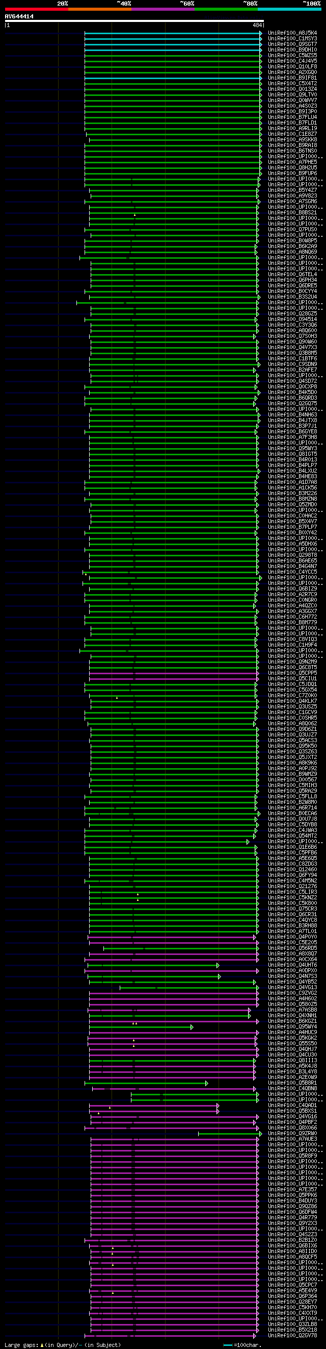The image size is (326, 1349).
Task: Select the UniRef100_A5K4J8 entry
Action: point(292,1066)
